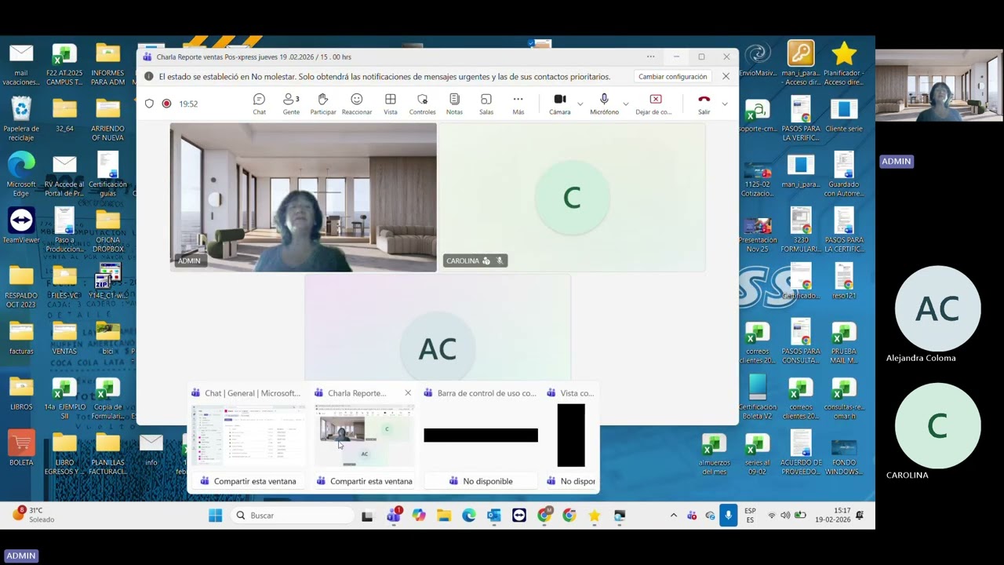Select the mail vacaciones desktop file
The width and height of the screenshot is (1004, 565).
21,64
